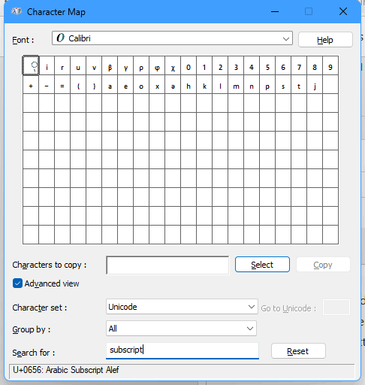This screenshot has height=385, width=365.
Task: Pick the subscript schwa cell
Action: tap(173, 84)
